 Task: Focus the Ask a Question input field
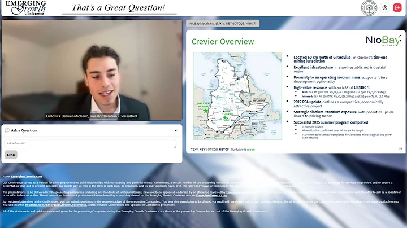pos(90,144)
